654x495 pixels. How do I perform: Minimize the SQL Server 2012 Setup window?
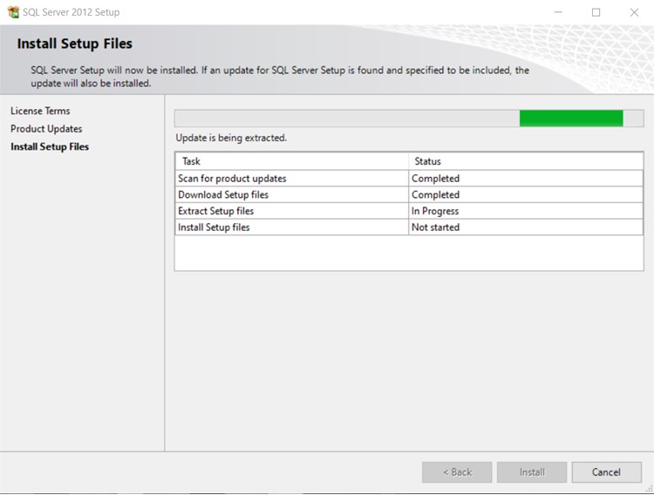(x=558, y=12)
